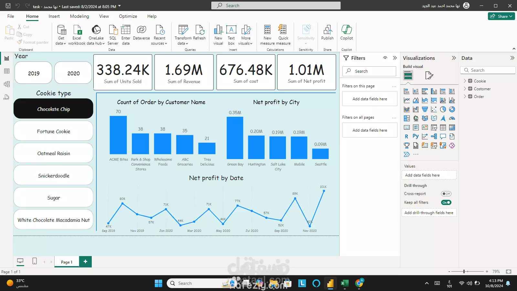Insert a treemap visual
This screenshot has height=291, width=517.
pyautogui.click(x=407, y=118)
